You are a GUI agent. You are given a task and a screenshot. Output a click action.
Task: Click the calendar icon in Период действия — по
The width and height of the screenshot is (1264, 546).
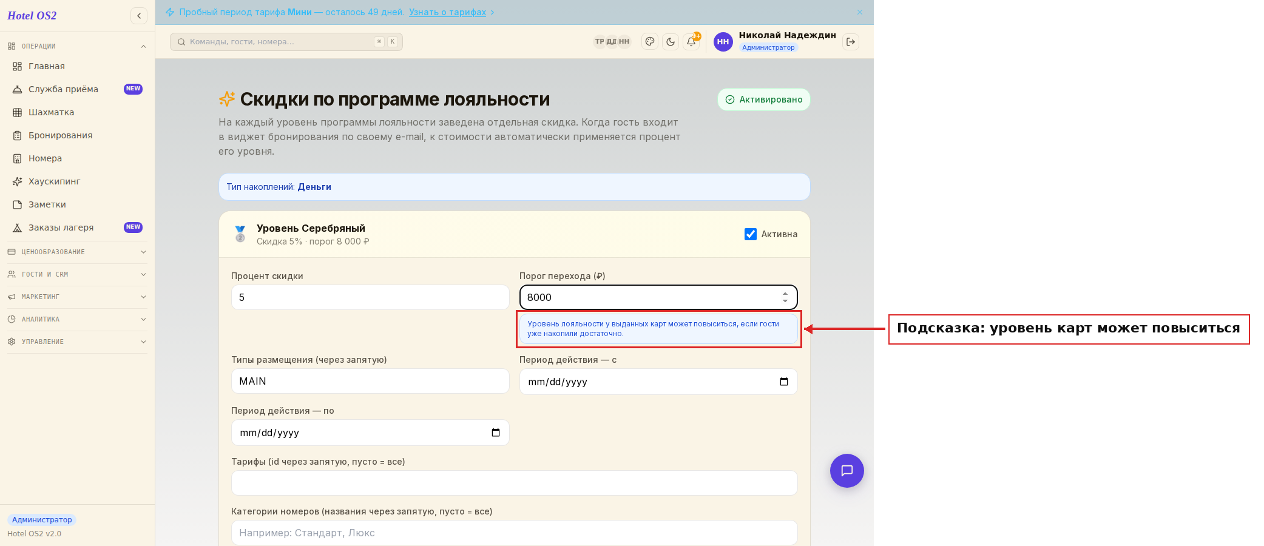pos(496,433)
